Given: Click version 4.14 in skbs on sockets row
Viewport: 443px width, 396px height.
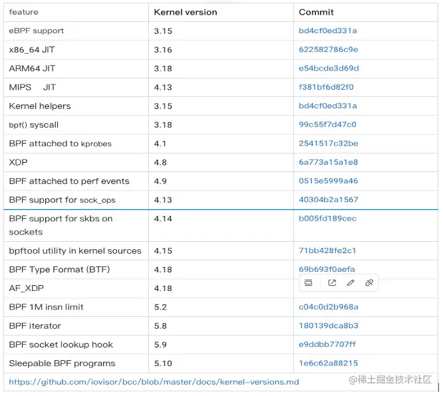Looking at the screenshot, I should 163,219.
